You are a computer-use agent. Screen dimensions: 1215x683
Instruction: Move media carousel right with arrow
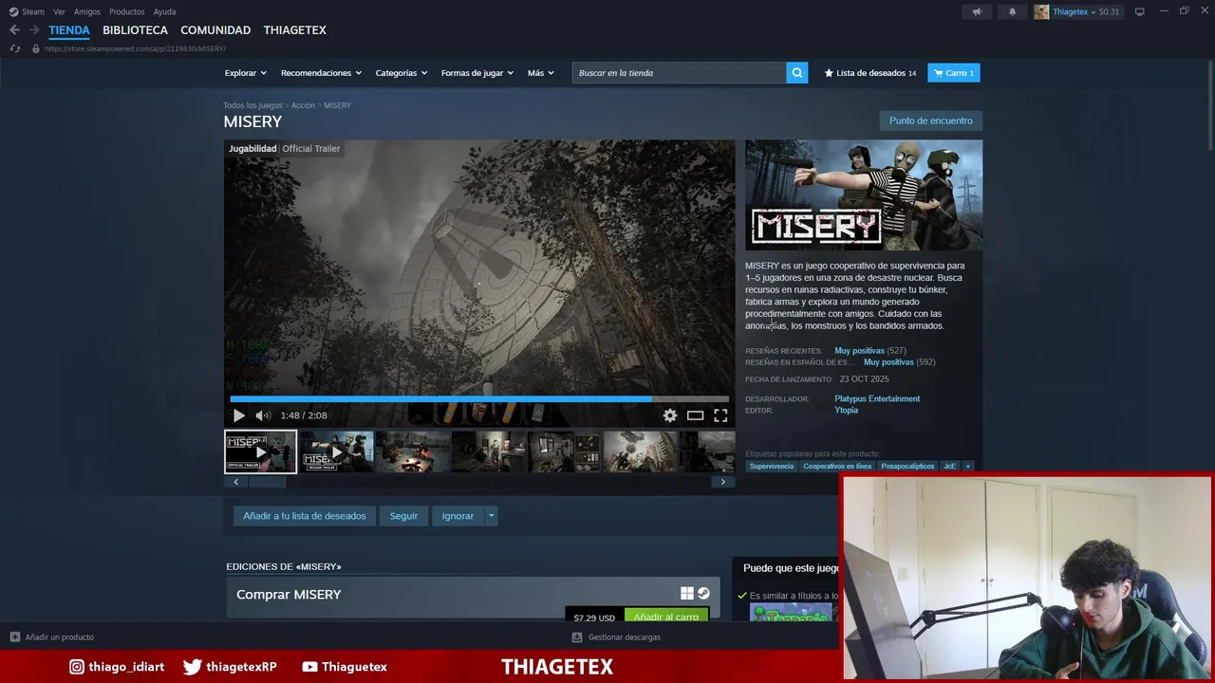(x=722, y=482)
